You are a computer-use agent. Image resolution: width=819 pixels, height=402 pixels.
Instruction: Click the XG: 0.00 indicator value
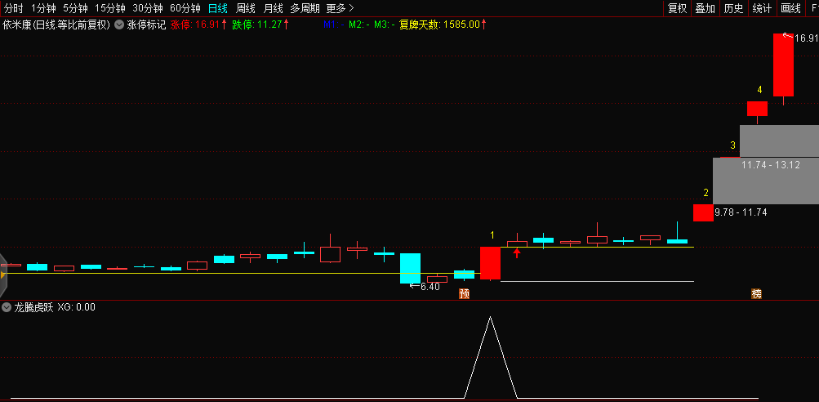[76, 307]
